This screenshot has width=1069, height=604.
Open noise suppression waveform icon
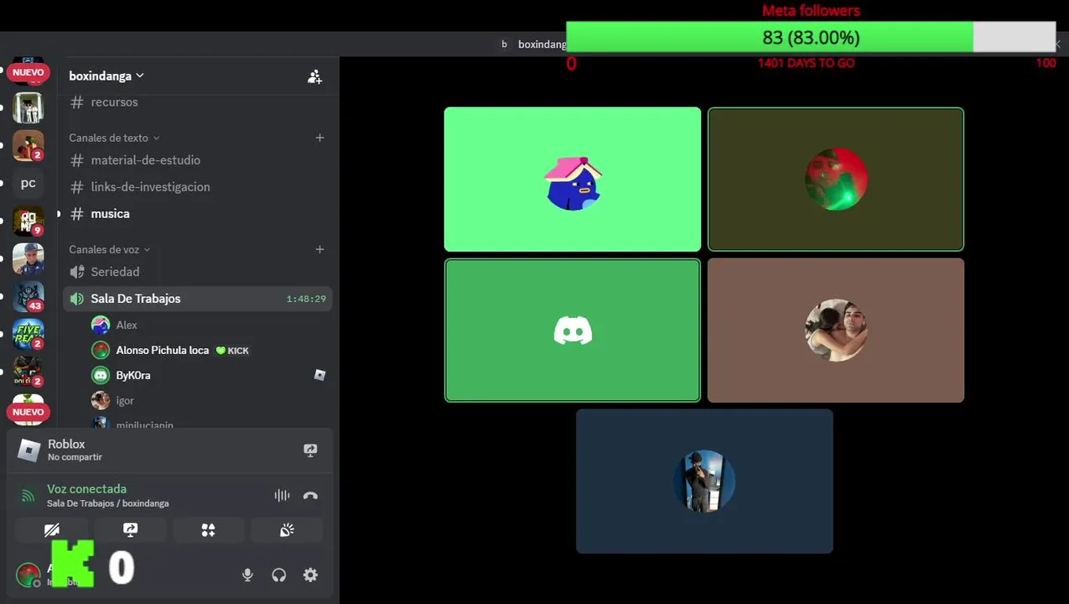[282, 495]
